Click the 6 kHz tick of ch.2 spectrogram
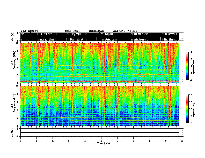The height and width of the screenshot is (158, 205). pos(18,102)
